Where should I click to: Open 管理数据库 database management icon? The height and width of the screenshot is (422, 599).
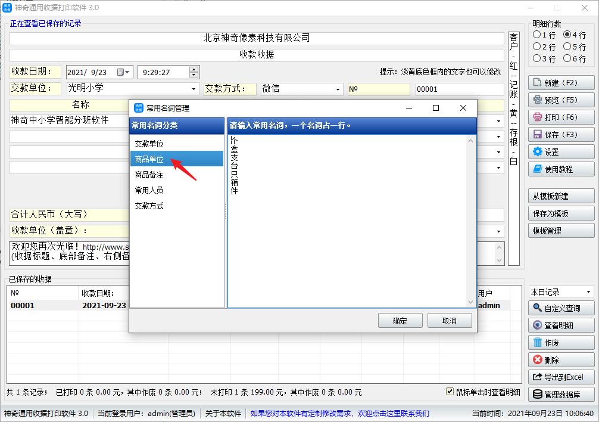tap(538, 395)
